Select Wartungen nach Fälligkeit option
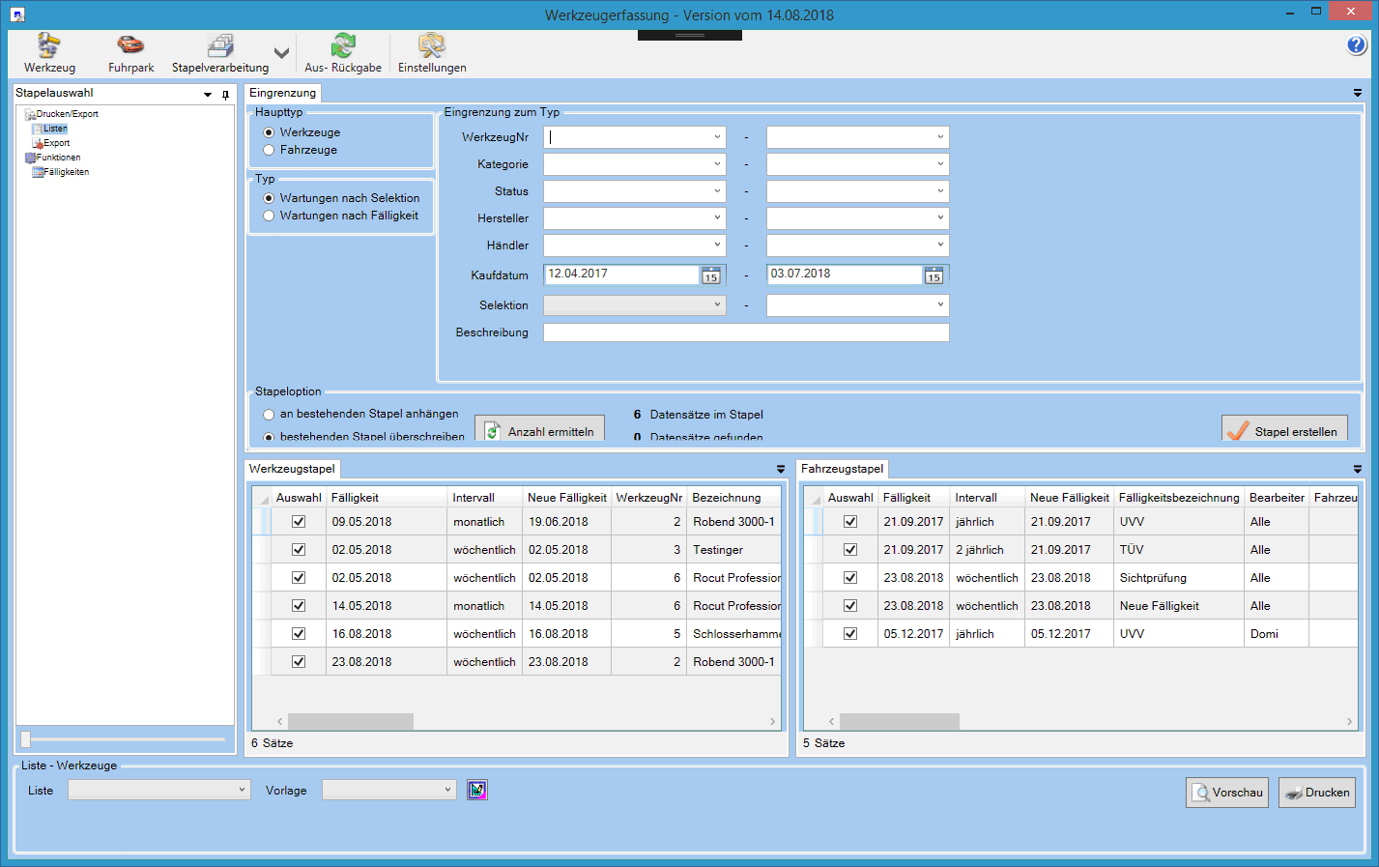The image size is (1379, 867). [269, 216]
